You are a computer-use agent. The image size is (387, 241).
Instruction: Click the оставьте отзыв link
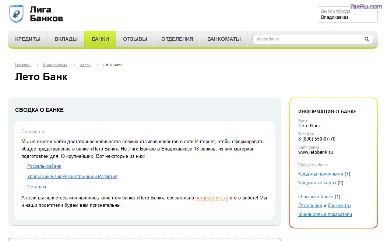pos(212,198)
